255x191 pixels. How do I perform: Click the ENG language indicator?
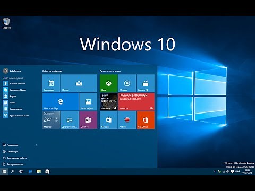click(237, 171)
